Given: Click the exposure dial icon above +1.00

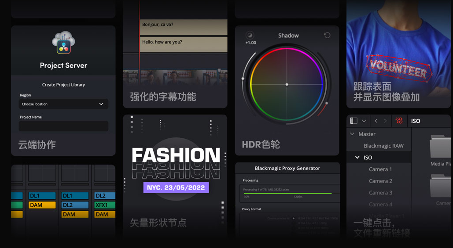Looking at the screenshot, I should click(x=250, y=35).
